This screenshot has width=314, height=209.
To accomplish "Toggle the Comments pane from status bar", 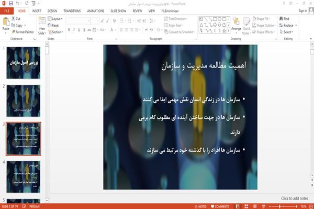I will (x=220, y=206).
